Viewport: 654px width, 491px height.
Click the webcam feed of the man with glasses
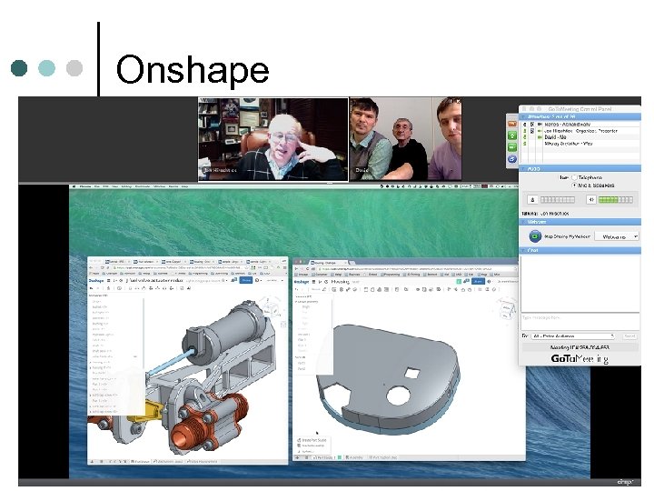click(272, 139)
